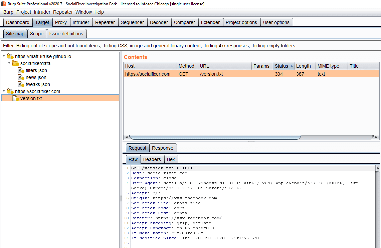Select the Target tab

point(42,22)
